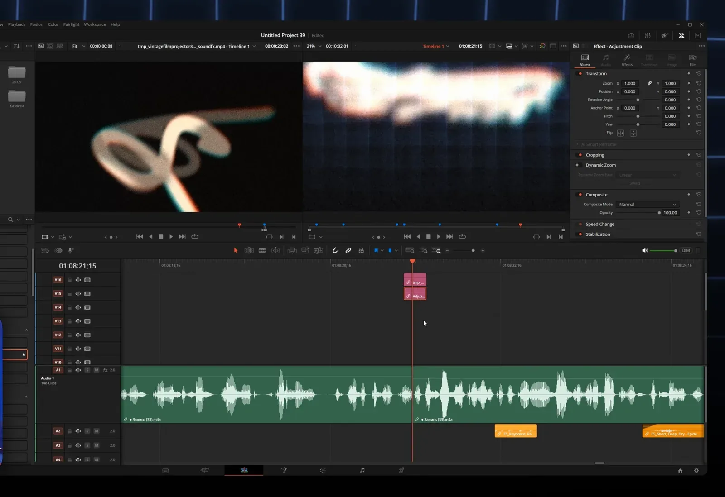Click the Flip horizontal button
Image resolution: width=725 pixels, height=497 pixels.
click(620, 133)
